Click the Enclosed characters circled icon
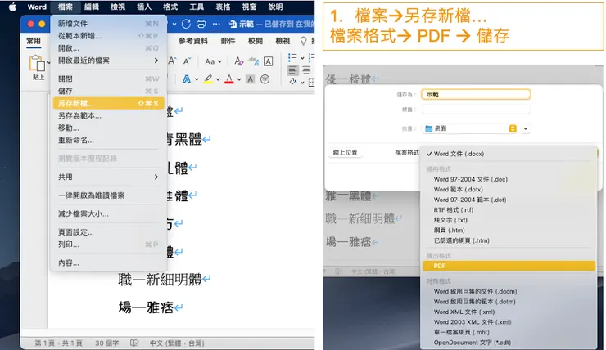The image size is (606, 350). [x=265, y=79]
